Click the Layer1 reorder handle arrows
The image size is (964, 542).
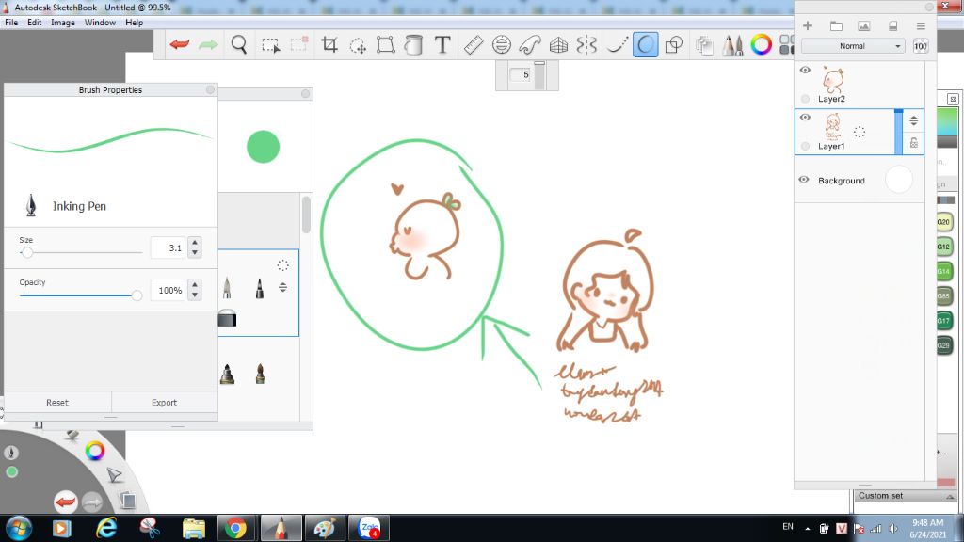[913, 120]
